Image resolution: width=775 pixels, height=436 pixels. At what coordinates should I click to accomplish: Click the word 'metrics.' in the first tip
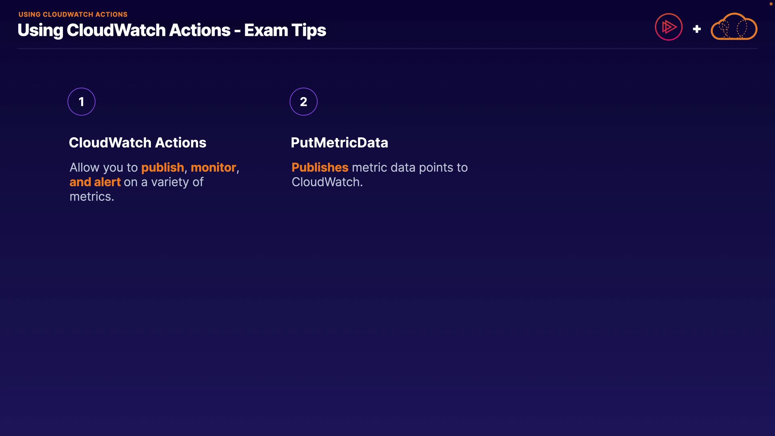click(x=92, y=197)
